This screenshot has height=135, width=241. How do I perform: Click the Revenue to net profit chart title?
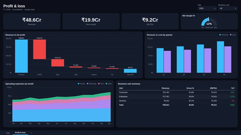click(x=15, y=35)
